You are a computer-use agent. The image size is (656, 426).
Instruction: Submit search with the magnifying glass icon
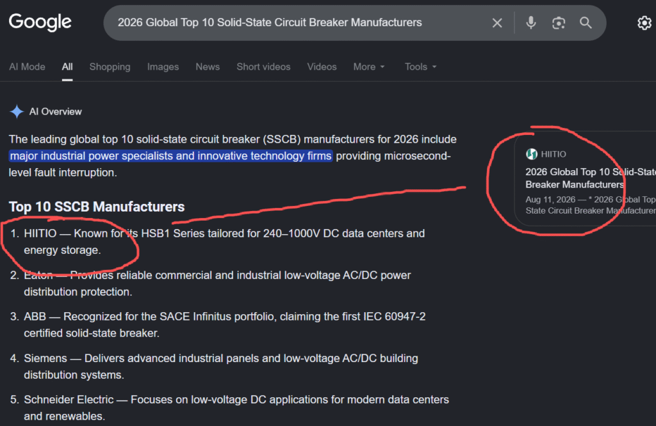tap(586, 22)
